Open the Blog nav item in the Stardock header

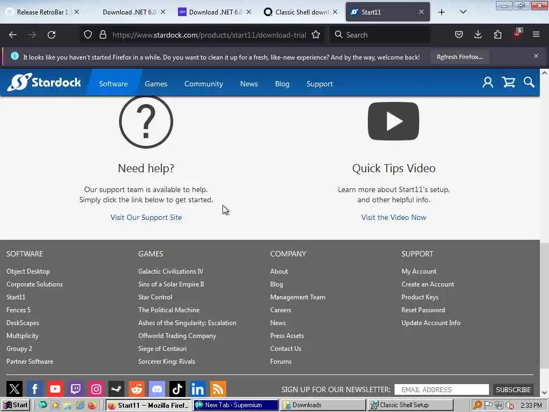pyautogui.click(x=282, y=84)
